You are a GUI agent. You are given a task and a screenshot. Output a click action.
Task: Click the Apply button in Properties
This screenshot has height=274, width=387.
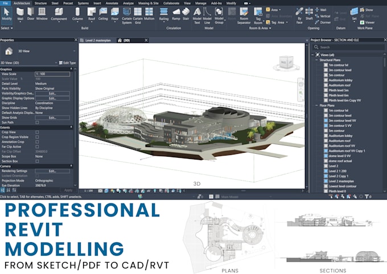point(68,190)
